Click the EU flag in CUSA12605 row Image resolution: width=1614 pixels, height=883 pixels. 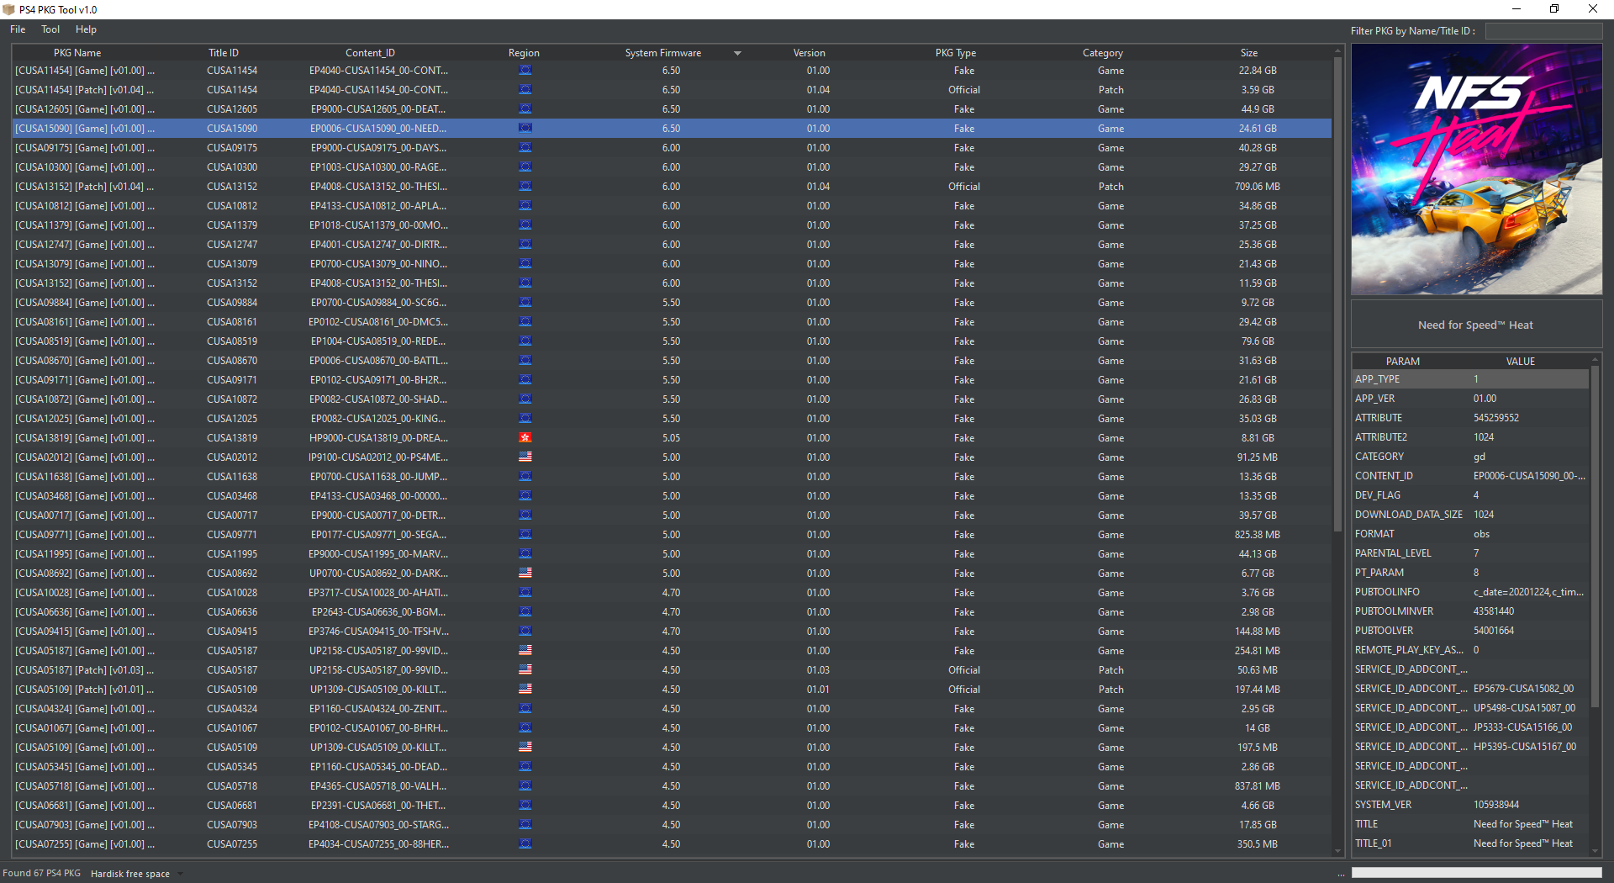click(525, 109)
